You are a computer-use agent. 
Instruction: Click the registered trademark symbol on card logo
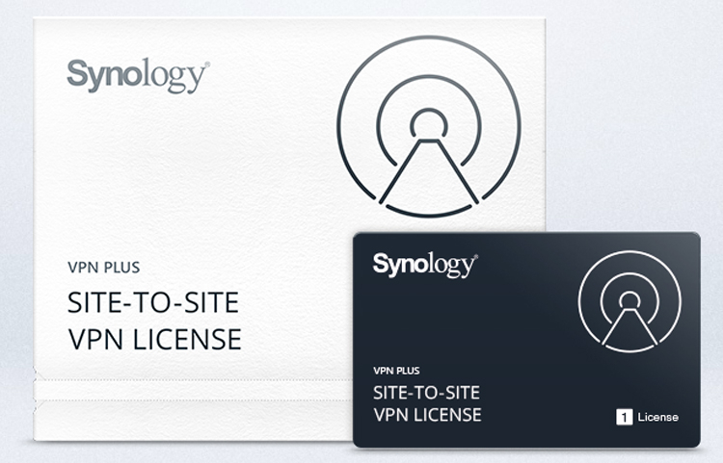(476, 256)
